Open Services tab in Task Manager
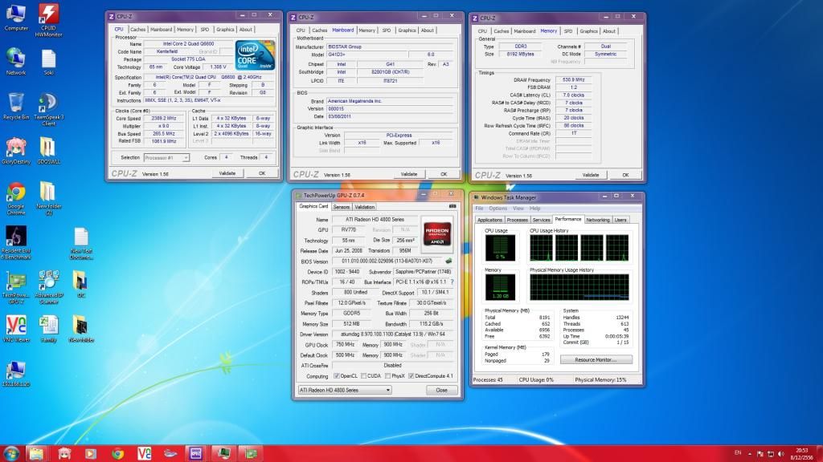823x462 pixels. 541,220
